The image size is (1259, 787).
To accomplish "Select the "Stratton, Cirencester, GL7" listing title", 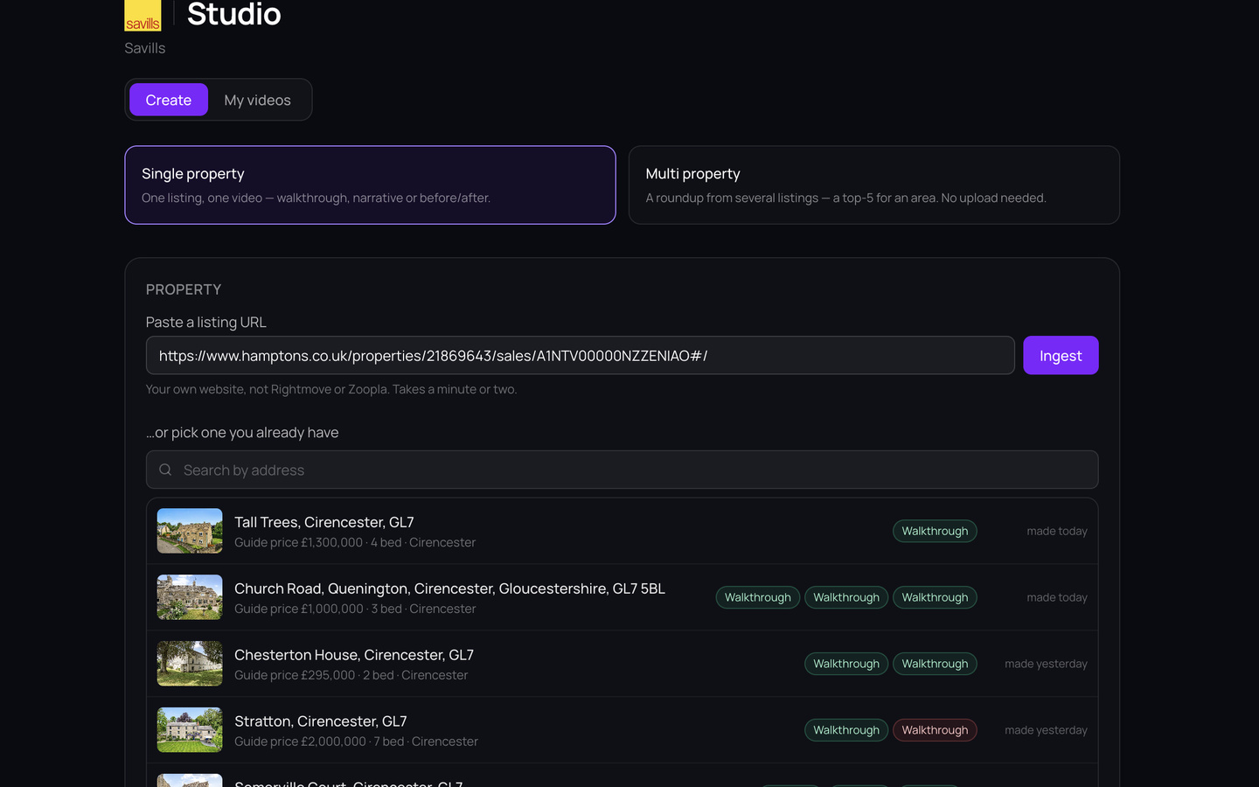I will 321,721.
